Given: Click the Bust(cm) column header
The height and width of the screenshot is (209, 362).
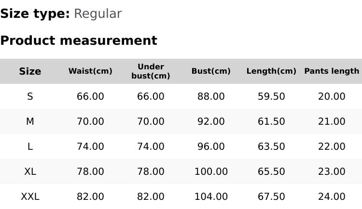Looking at the screenshot, I should [211, 71].
